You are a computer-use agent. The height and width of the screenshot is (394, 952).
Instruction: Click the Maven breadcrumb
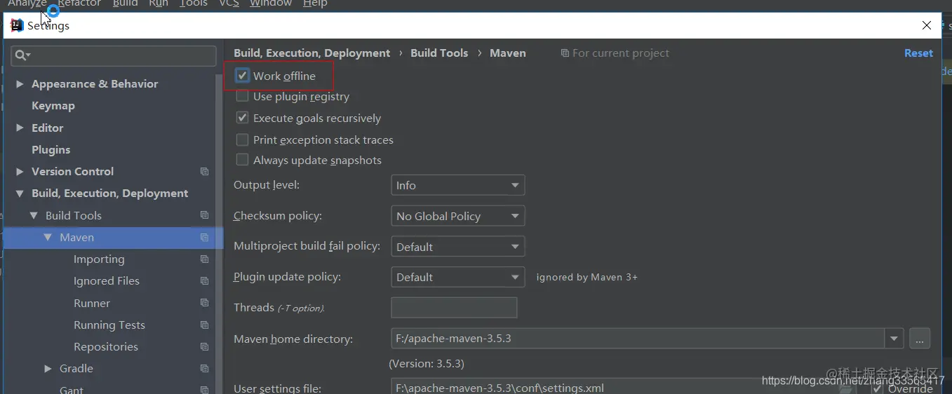click(x=508, y=53)
